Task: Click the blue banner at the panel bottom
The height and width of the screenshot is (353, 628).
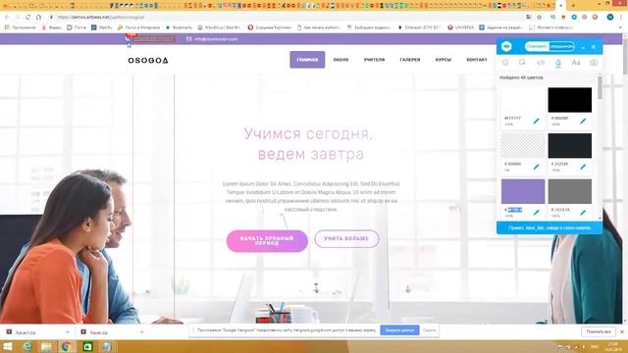Action: [549, 227]
